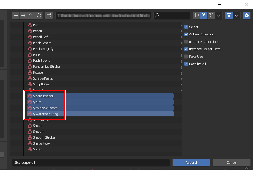This screenshot has height=170, width=253.
Task: Enable the Fake User option
Action: coord(186,56)
